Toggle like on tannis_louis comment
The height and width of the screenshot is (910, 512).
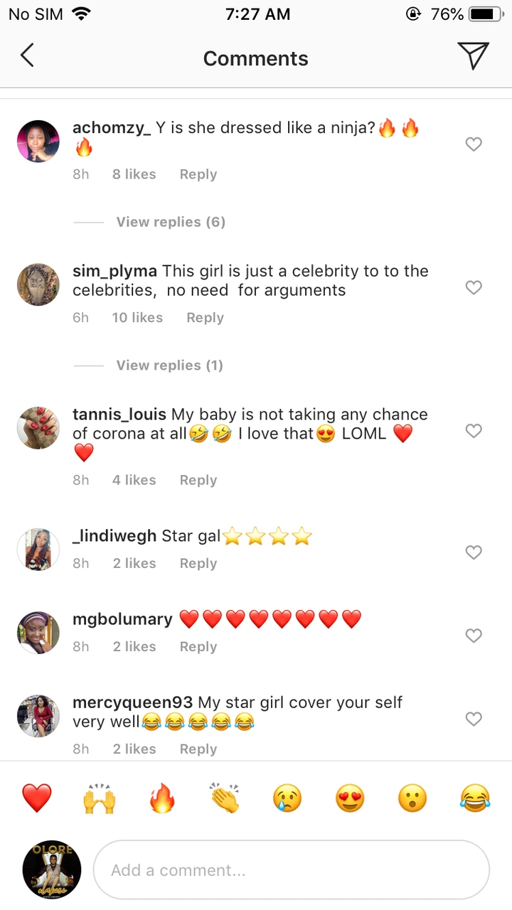(x=474, y=431)
